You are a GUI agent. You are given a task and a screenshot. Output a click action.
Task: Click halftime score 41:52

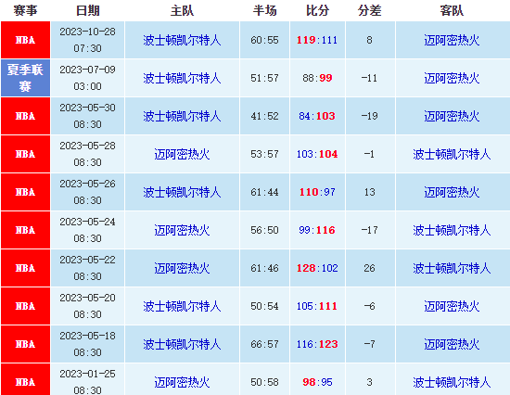click(264, 116)
